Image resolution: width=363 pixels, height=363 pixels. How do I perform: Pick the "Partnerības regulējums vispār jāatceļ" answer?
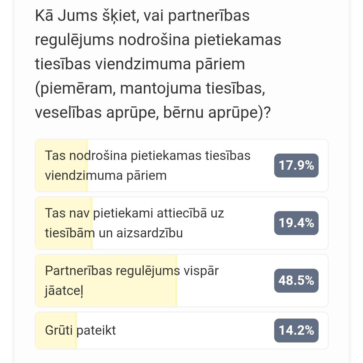point(182,280)
